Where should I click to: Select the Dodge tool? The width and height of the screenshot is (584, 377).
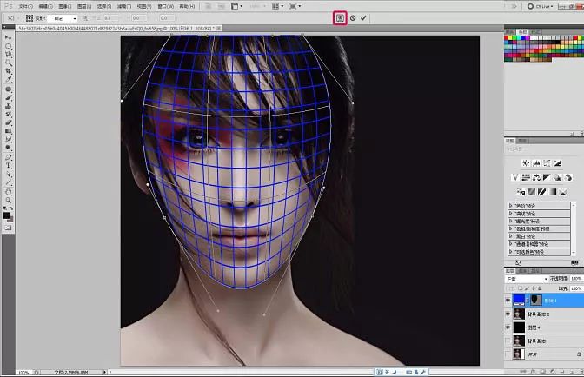point(8,148)
